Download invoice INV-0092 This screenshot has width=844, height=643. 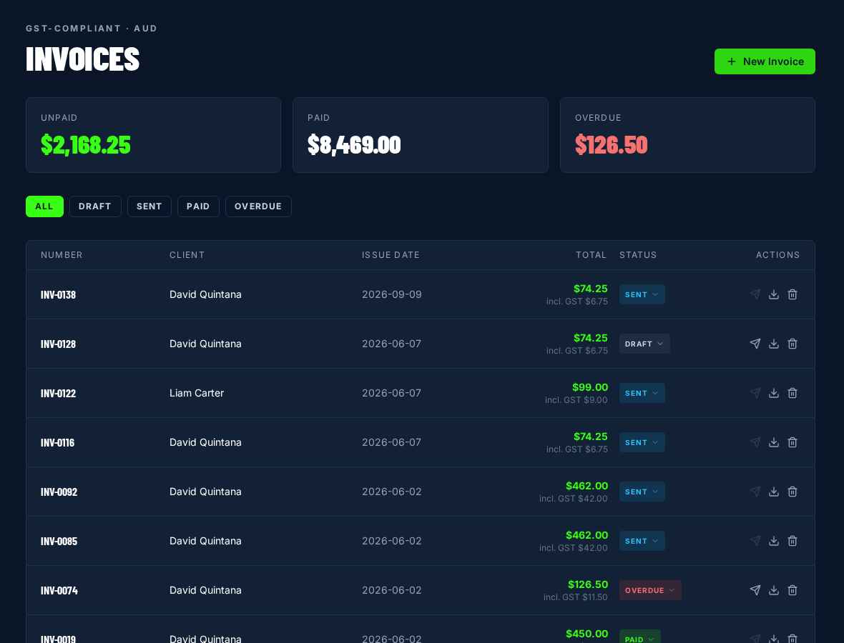[773, 492]
